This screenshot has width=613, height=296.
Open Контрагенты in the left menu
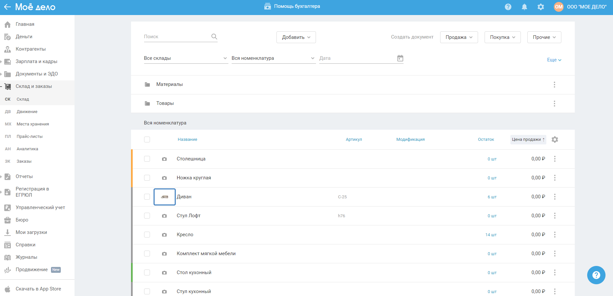31,49
